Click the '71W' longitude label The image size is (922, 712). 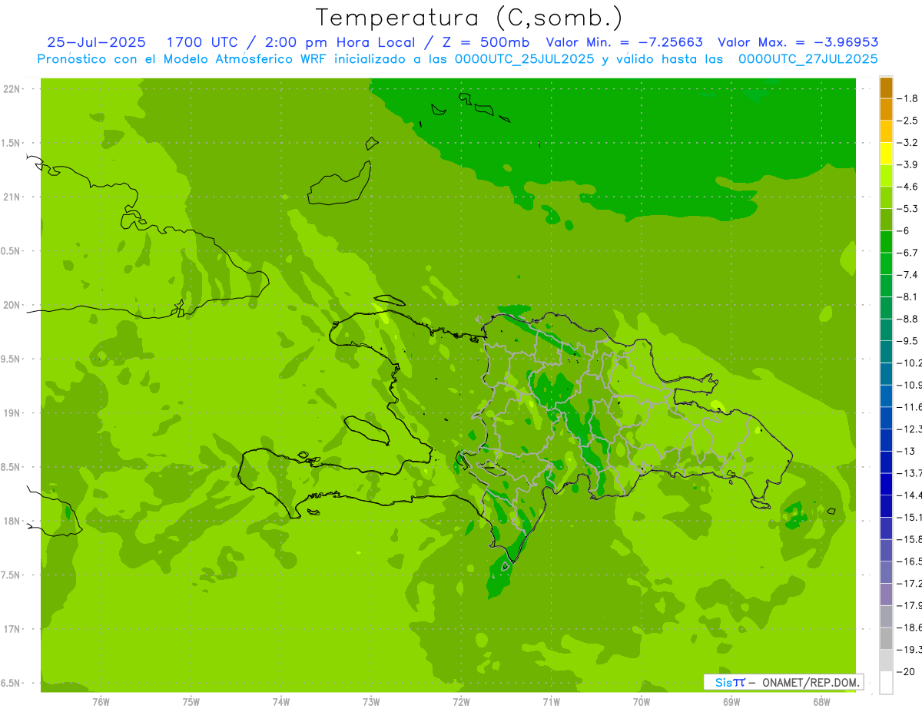(x=551, y=701)
